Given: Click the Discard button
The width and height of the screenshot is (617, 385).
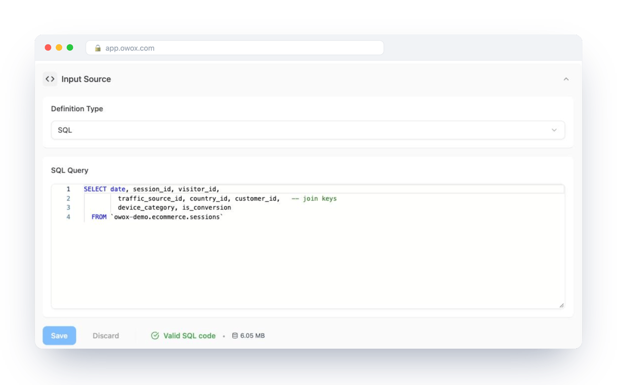Looking at the screenshot, I should click(106, 336).
